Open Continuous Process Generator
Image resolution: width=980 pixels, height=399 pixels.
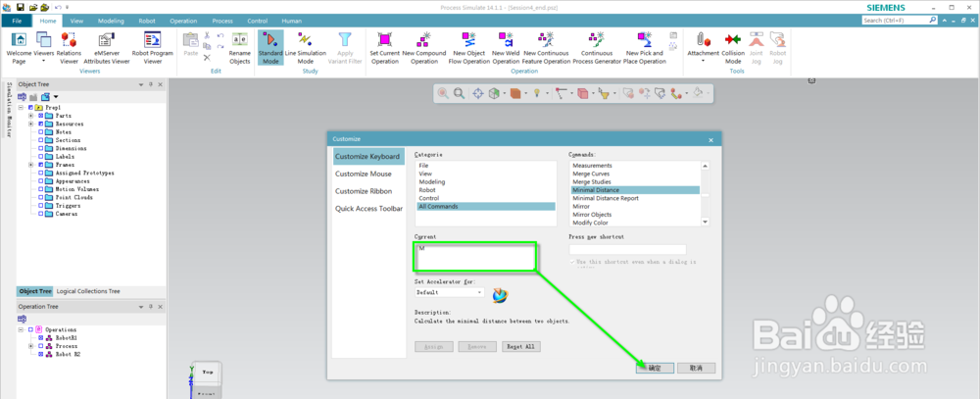pos(597,47)
